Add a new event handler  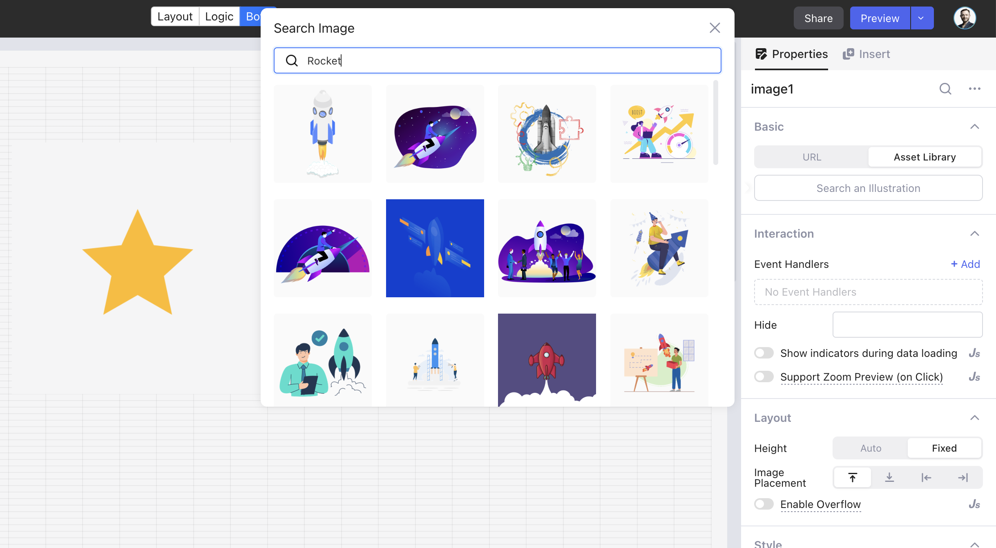pyautogui.click(x=965, y=264)
